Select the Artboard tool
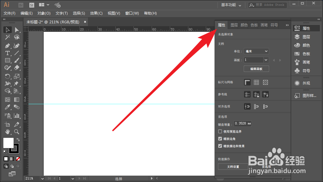The width and height of the screenshot is (323, 182). pyautogui.click(x=7, y=124)
